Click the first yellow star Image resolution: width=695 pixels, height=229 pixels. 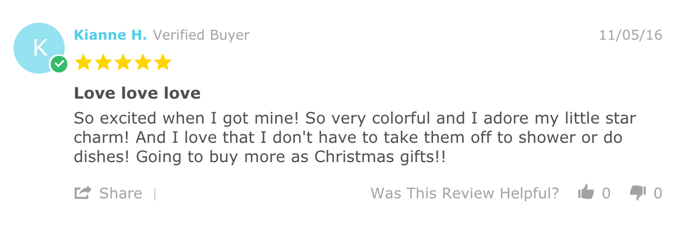click(x=83, y=62)
